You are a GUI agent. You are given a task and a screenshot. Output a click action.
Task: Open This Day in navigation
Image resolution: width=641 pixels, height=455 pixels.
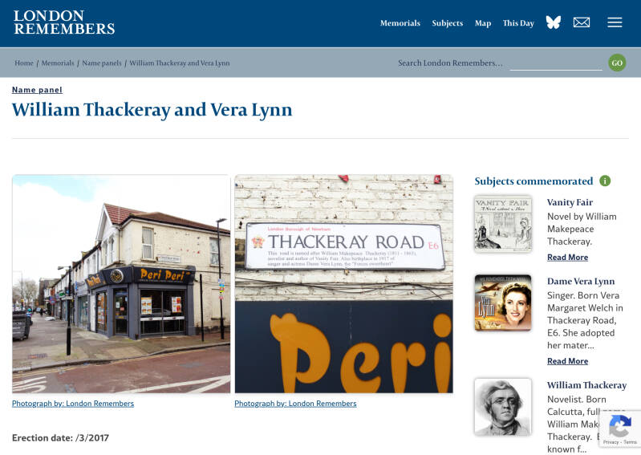coord(518,23)
